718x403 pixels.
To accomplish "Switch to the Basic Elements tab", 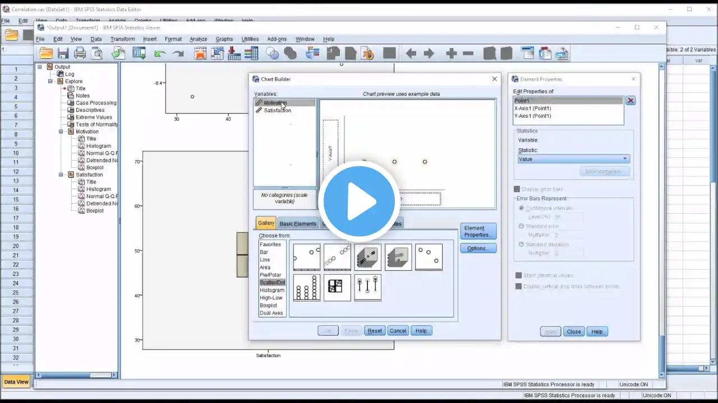I will click(298, 224).
